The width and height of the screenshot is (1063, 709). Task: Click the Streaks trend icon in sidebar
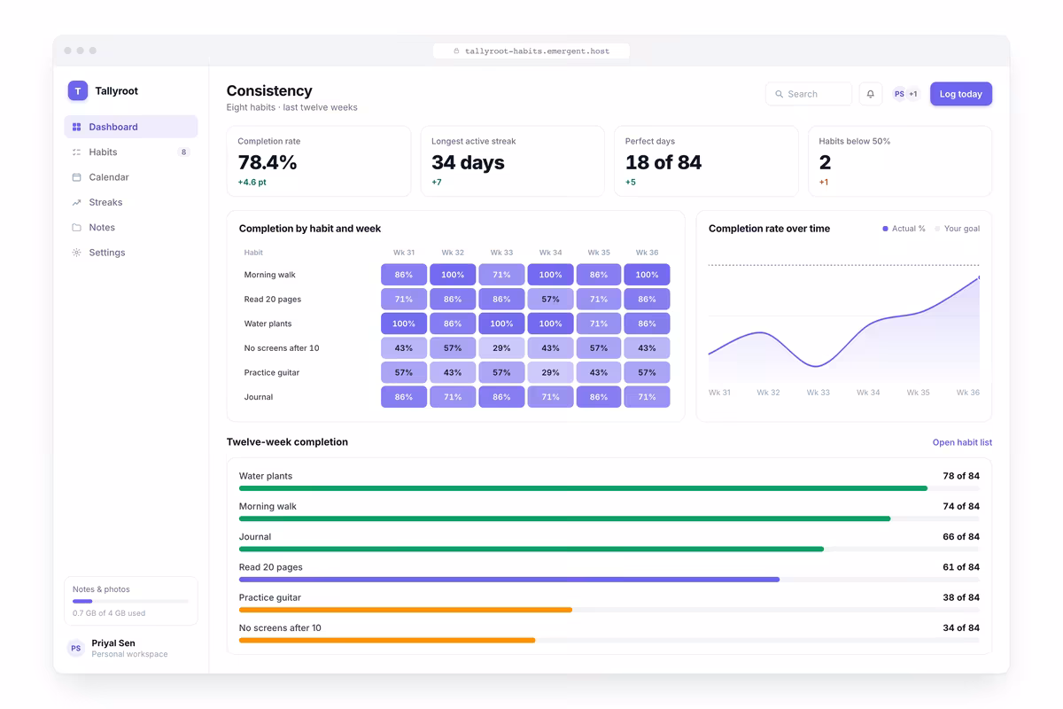76,202
